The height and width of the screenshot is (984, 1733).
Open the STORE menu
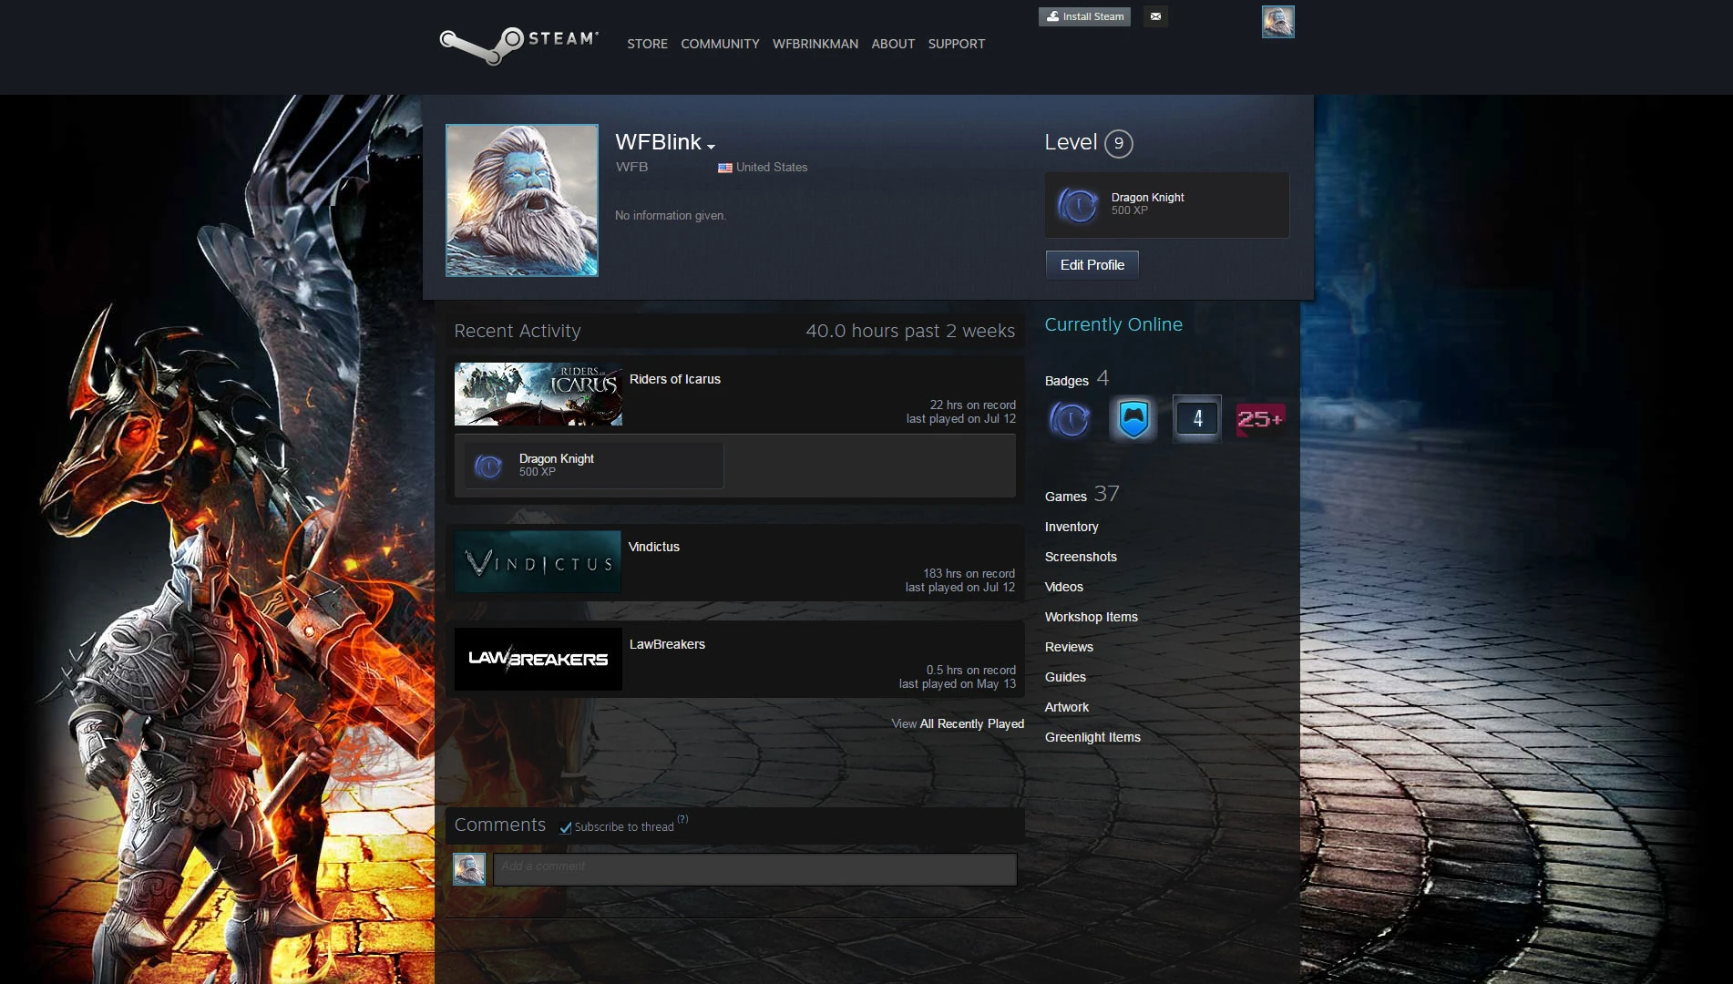(x=647, y=44)
